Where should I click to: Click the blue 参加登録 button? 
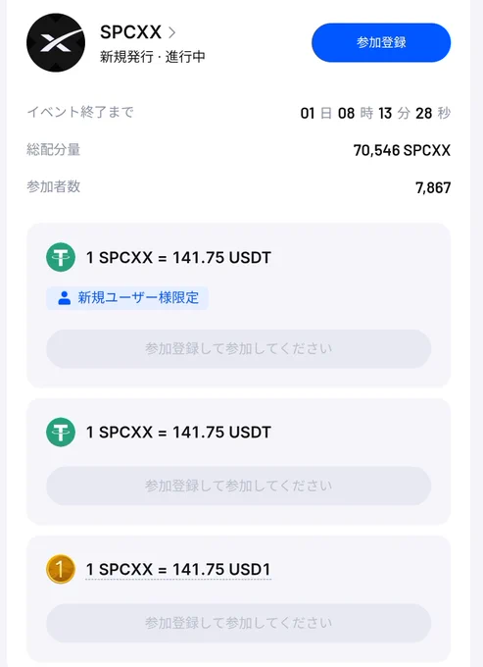381,42
